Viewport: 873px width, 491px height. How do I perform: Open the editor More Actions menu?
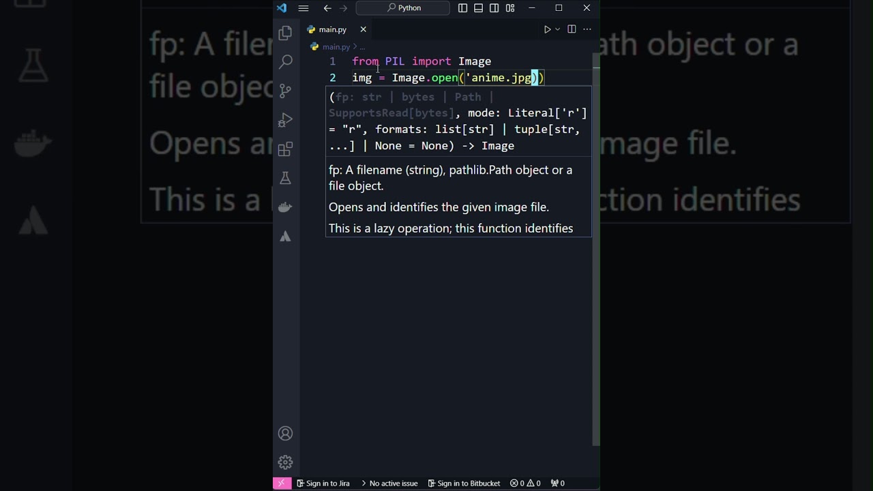[x=587, y=29]
